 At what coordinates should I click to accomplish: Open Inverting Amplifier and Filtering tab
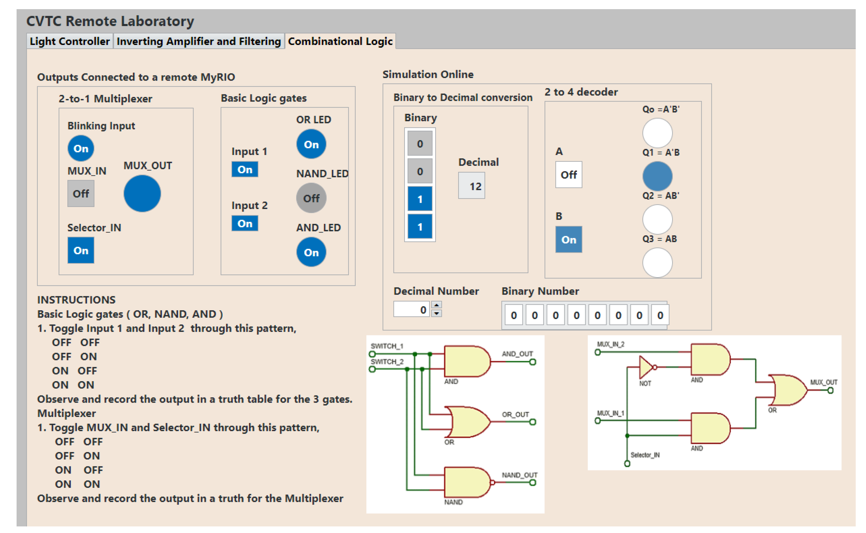coord(198,41)
